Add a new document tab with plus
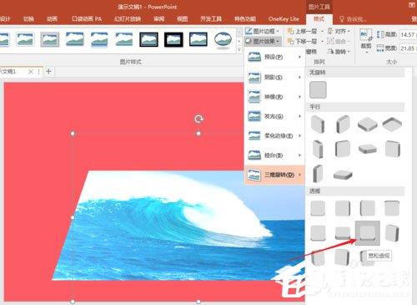This screenshot has width=417, height=305. 48,72
